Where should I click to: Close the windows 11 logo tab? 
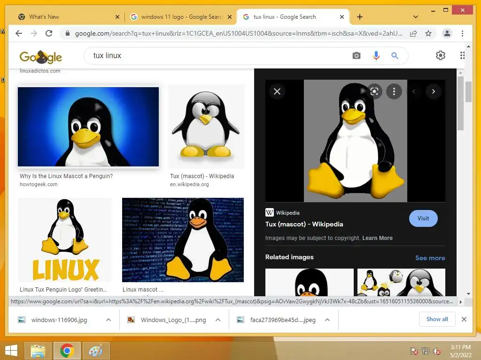click(229, 17)
